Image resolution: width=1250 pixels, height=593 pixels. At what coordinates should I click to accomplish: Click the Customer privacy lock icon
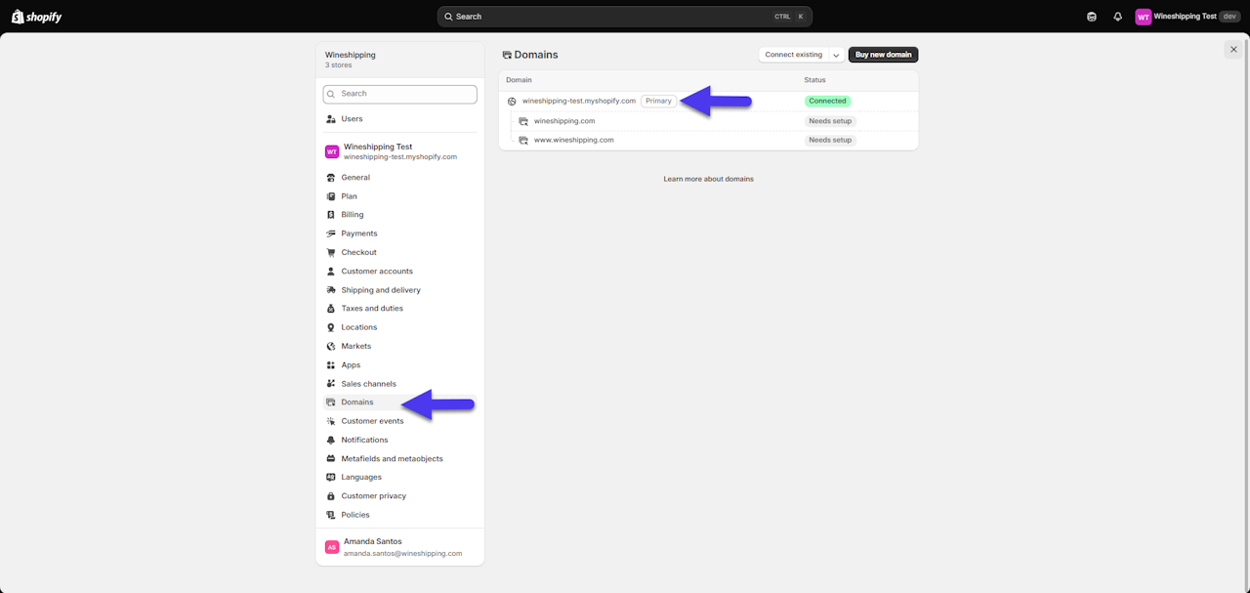click(x=331, y=496)
